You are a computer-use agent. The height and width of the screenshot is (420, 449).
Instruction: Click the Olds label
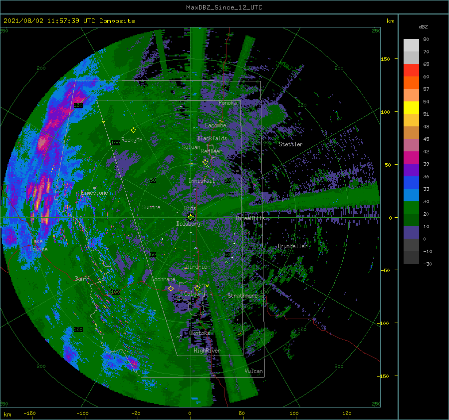[190, 208]
